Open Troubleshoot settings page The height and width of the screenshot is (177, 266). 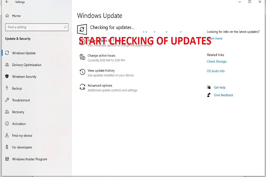(x=21, y=100)
